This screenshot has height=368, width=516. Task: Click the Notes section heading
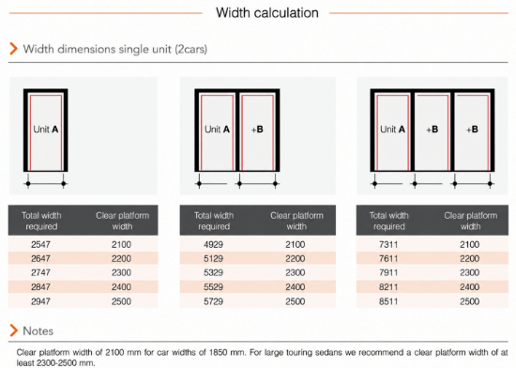pyautogui.click(x=38, y=330)
